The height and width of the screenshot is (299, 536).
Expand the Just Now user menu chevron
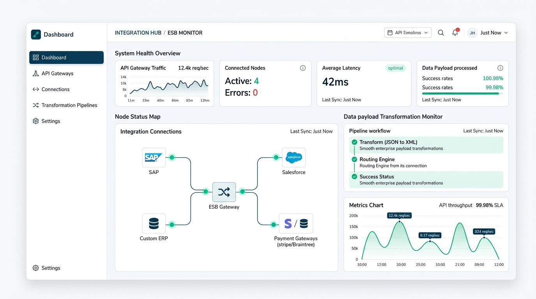pyautogui.click(x=506, y=33)
